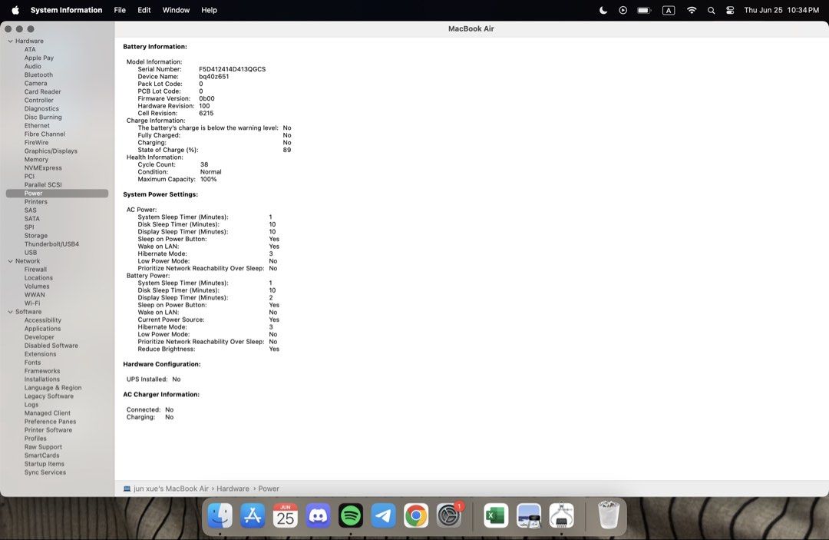The width and height of the screenshot is (829, 540).
Task: Open the keyboard input source icon
Action: pyautogui.click(x=669, y=10)
